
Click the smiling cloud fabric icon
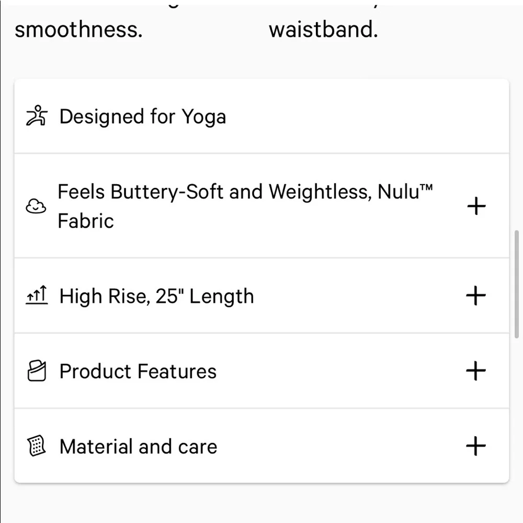(36, 207)
